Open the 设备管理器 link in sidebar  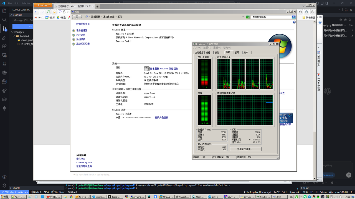point(82,31)
